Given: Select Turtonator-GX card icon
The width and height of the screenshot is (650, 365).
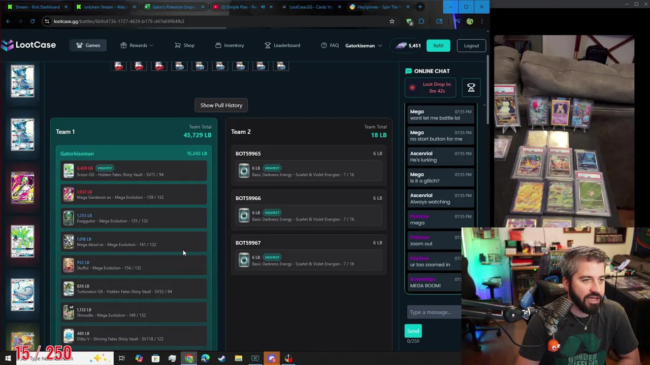Looking at the screenshot, I should (x=69, y=288).
